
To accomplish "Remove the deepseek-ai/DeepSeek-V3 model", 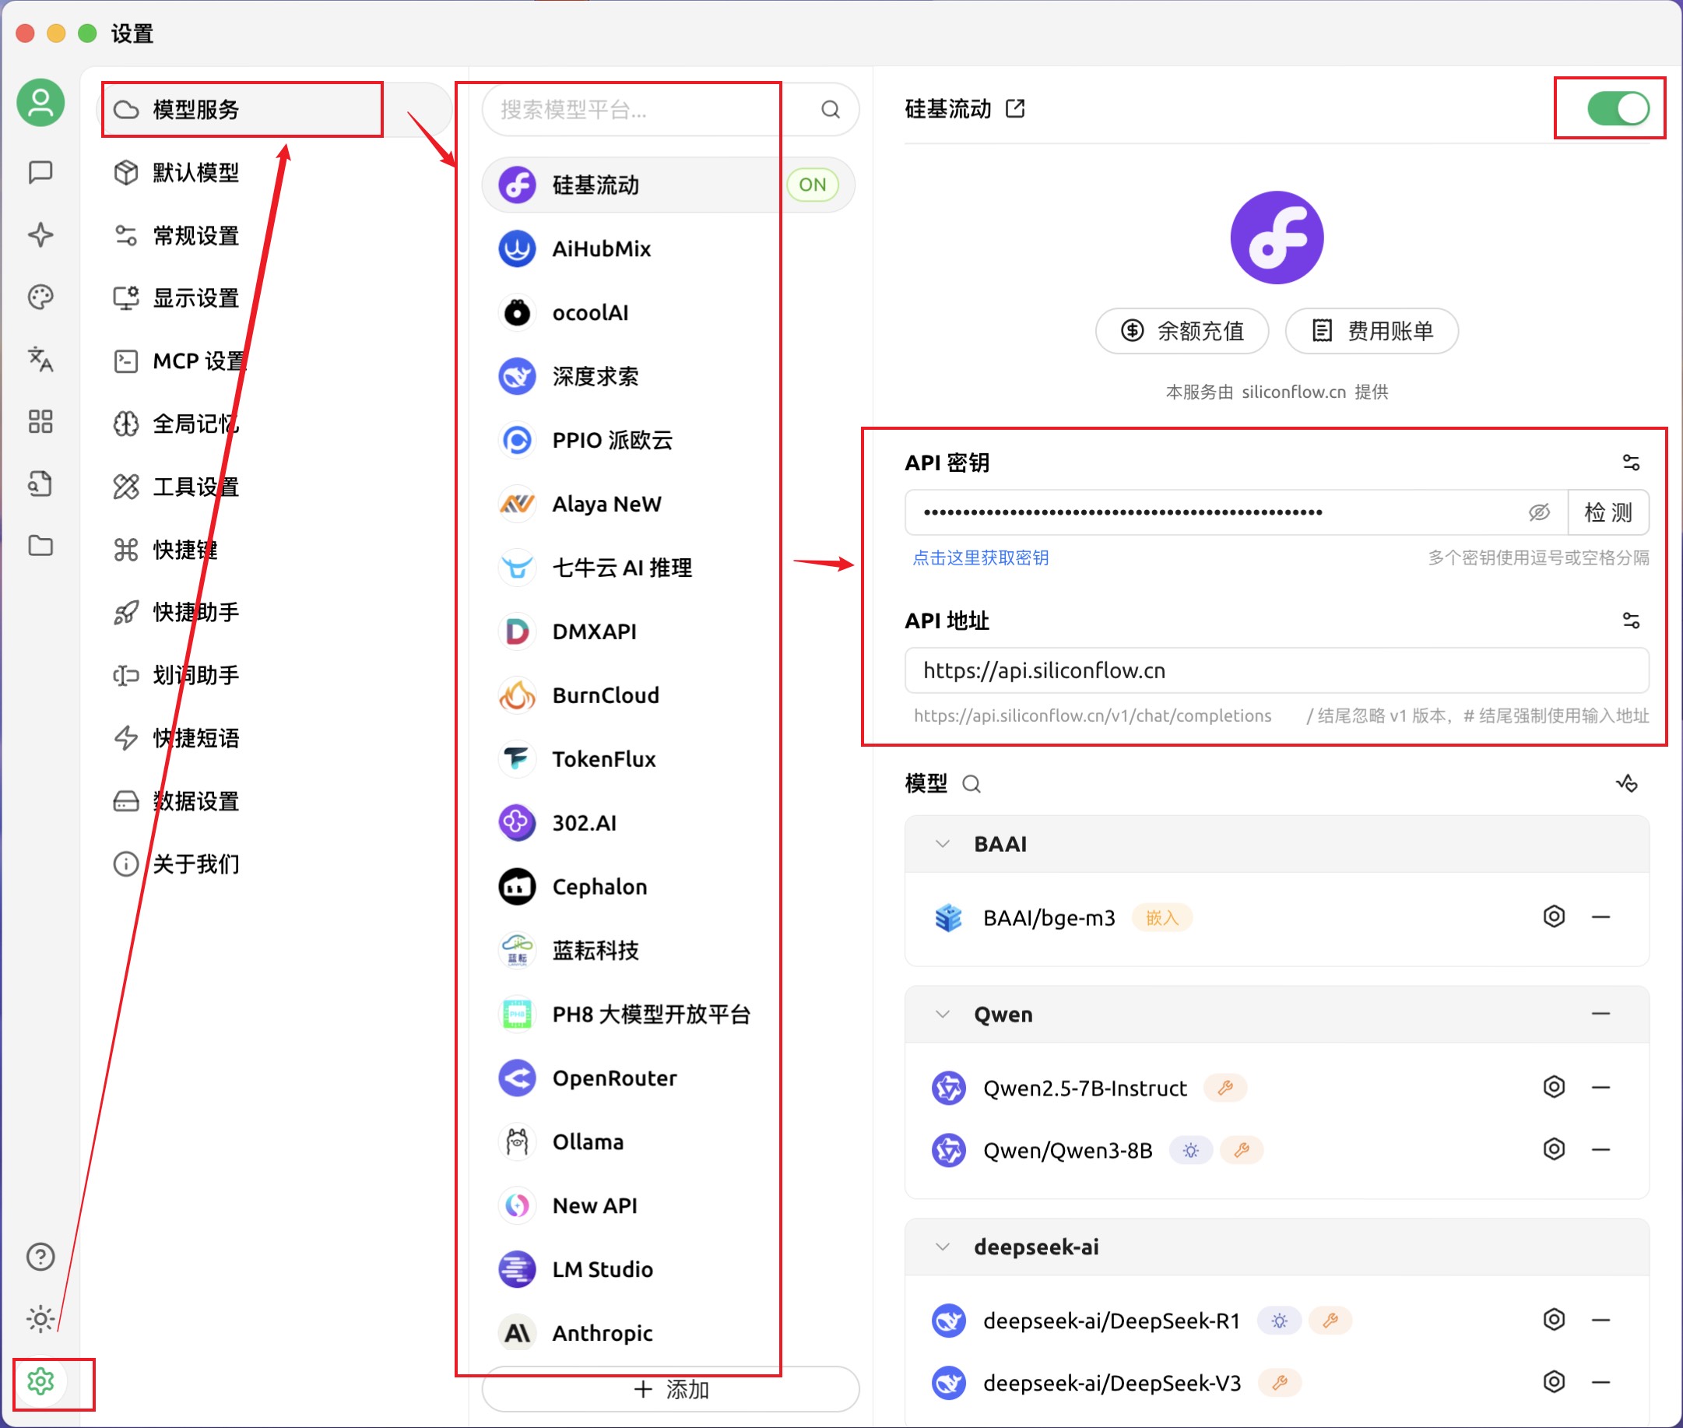I will [x=1600, y=1382].
